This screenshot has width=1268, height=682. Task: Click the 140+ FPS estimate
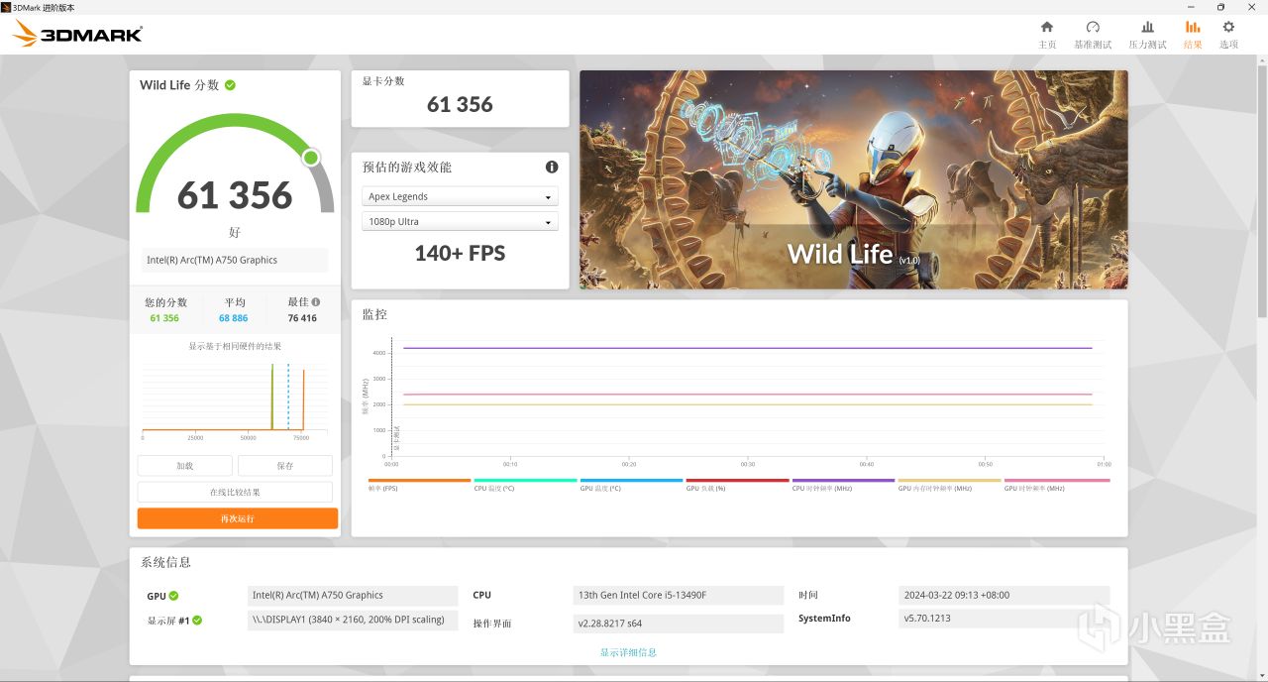click(x=460, y=253)
